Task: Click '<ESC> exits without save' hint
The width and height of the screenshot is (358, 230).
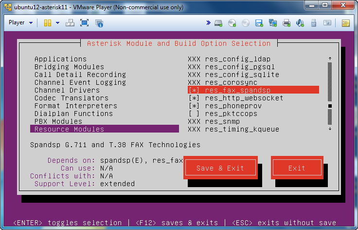Action: [284, 223]
